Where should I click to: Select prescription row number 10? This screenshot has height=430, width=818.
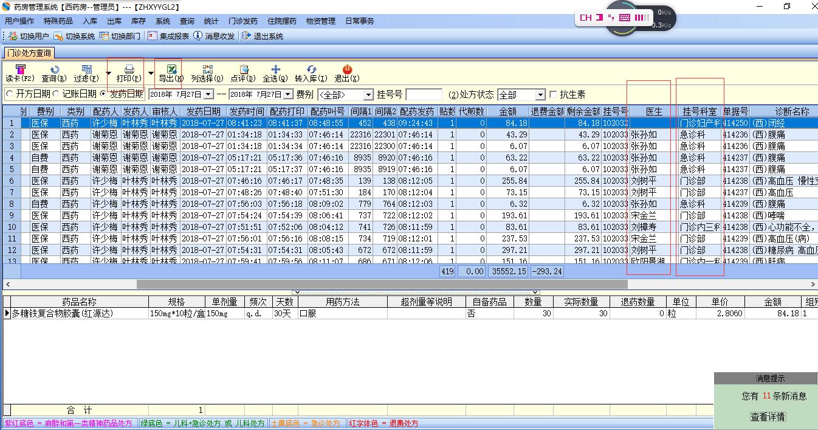point(12,227)
